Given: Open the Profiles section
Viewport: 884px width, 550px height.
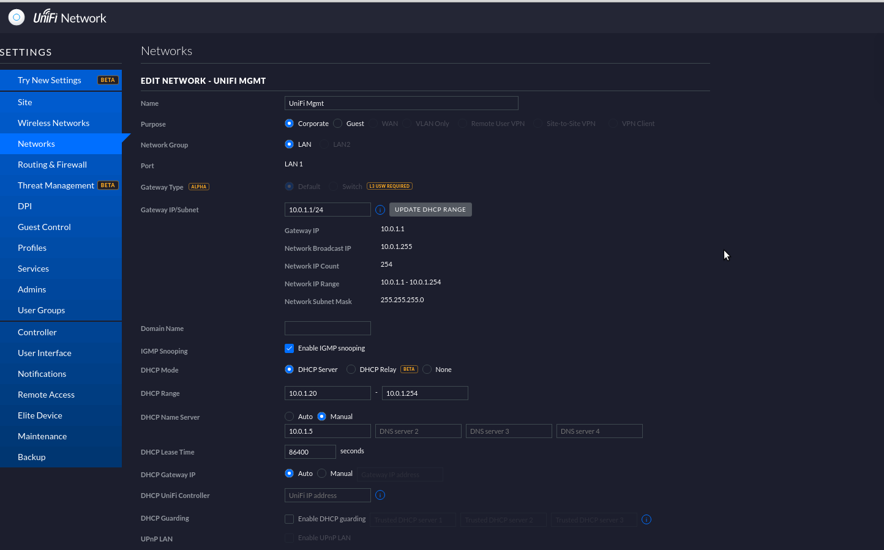Looking at the screenshot, I should coord(61,248).
